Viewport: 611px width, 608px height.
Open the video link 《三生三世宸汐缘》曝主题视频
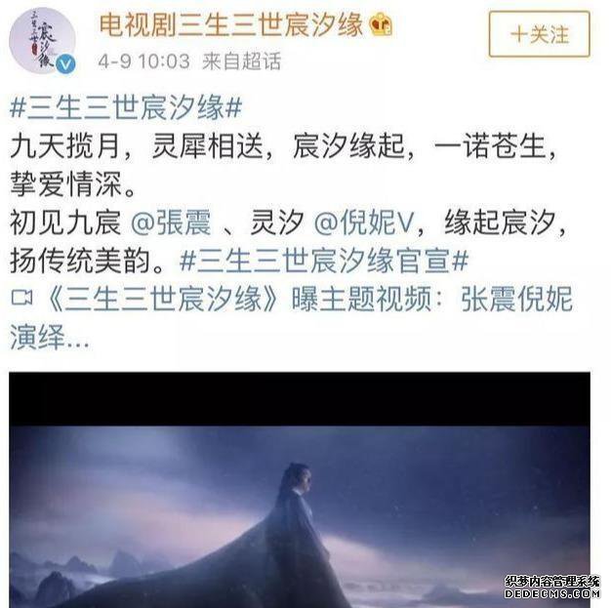pos(240,299)
